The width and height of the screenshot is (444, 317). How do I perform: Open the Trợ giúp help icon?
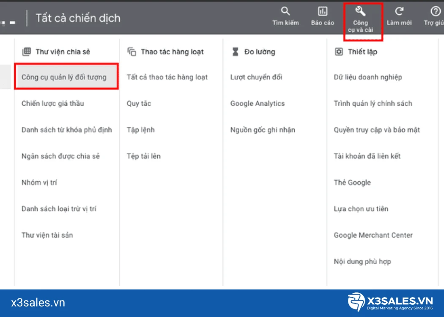click(x=436, y=11)
